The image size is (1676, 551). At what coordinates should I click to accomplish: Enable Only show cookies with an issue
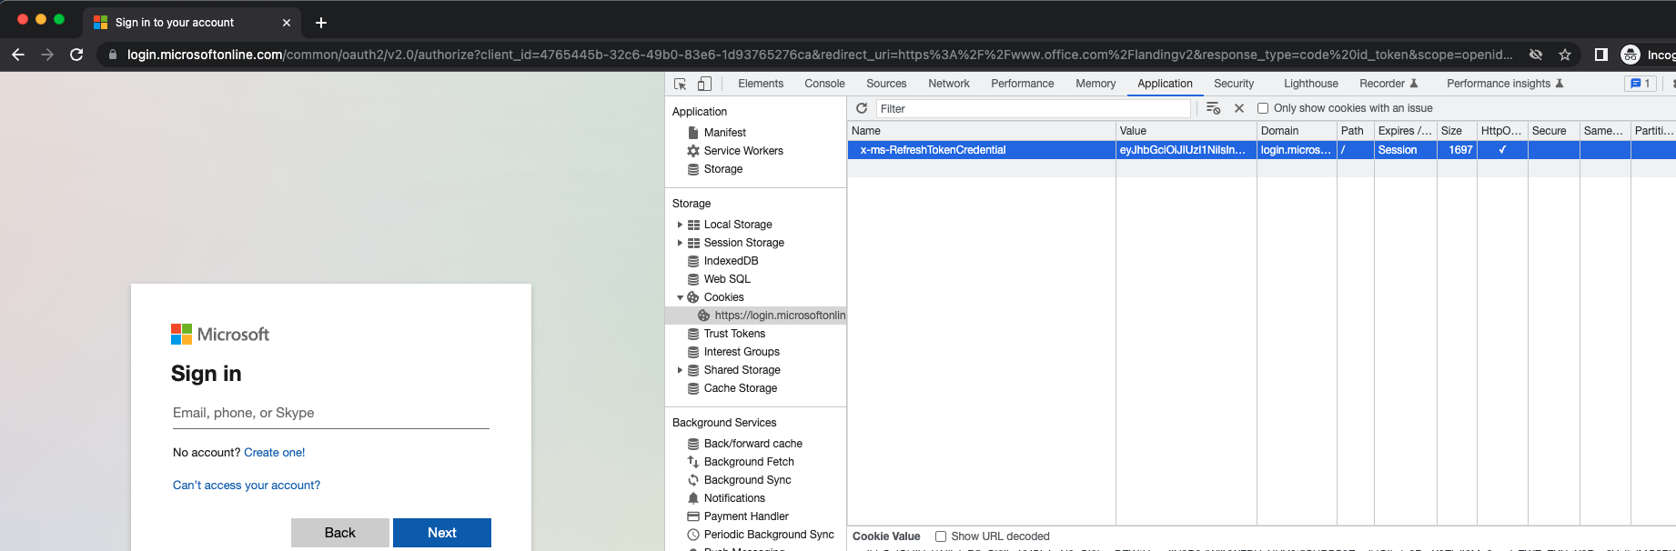1263,108
